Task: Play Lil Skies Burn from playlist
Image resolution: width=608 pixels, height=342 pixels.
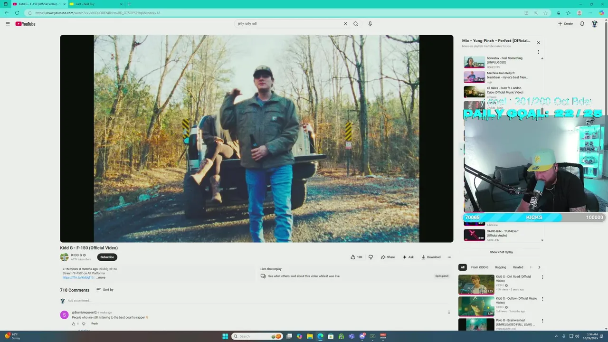Action: pos(503,92)
